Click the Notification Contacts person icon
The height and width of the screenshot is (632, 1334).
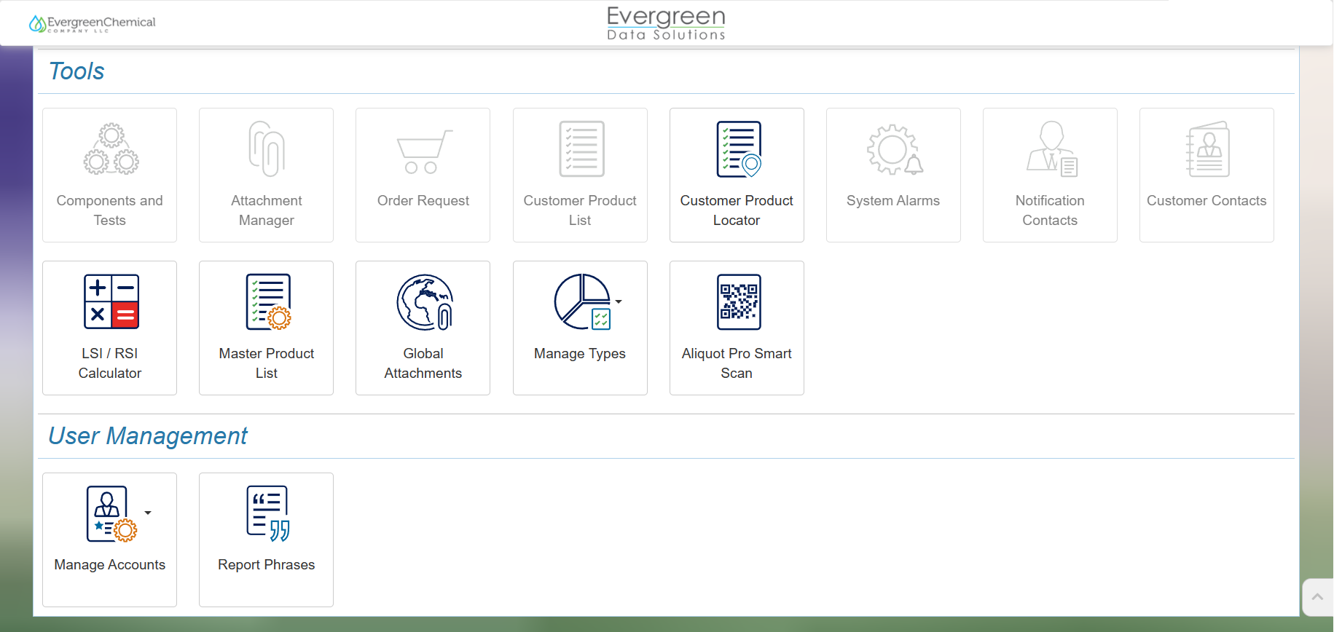(1052, 149)
